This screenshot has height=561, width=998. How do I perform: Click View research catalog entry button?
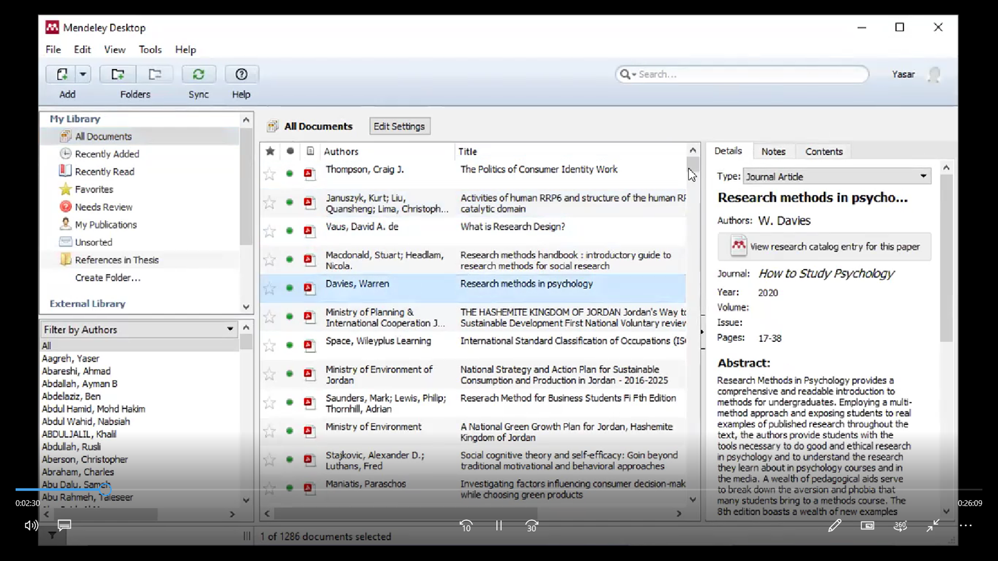tap(824, 247)
